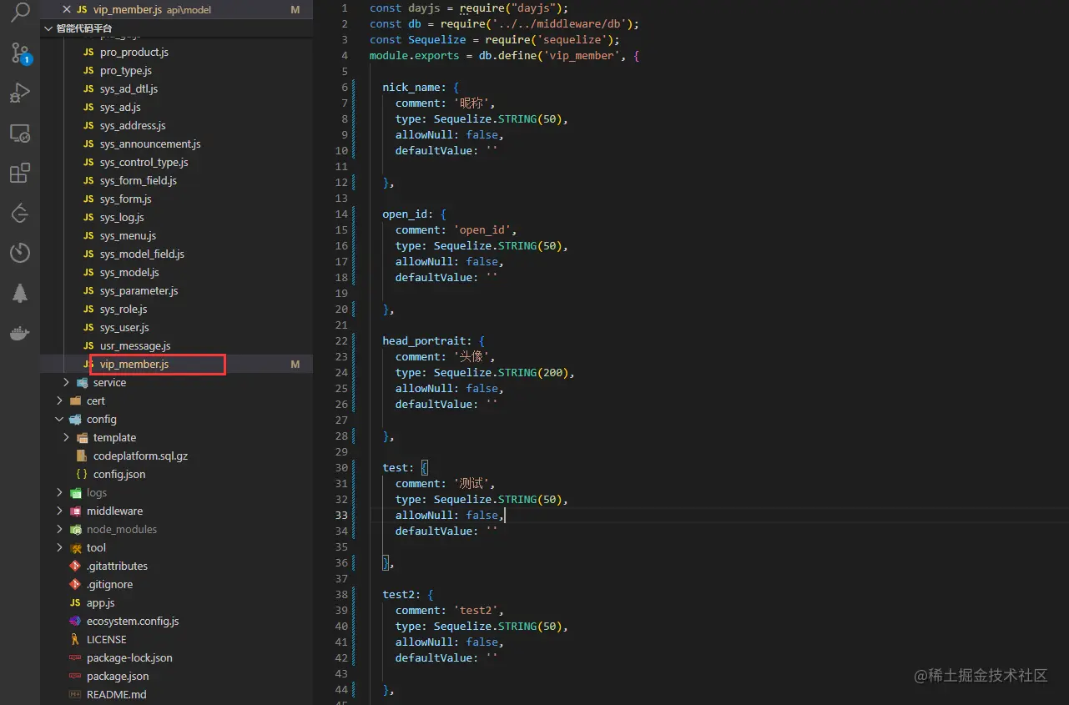Screen dimensions: 1069x705
Task: Open the Source Control view
Action: (20, 53)
